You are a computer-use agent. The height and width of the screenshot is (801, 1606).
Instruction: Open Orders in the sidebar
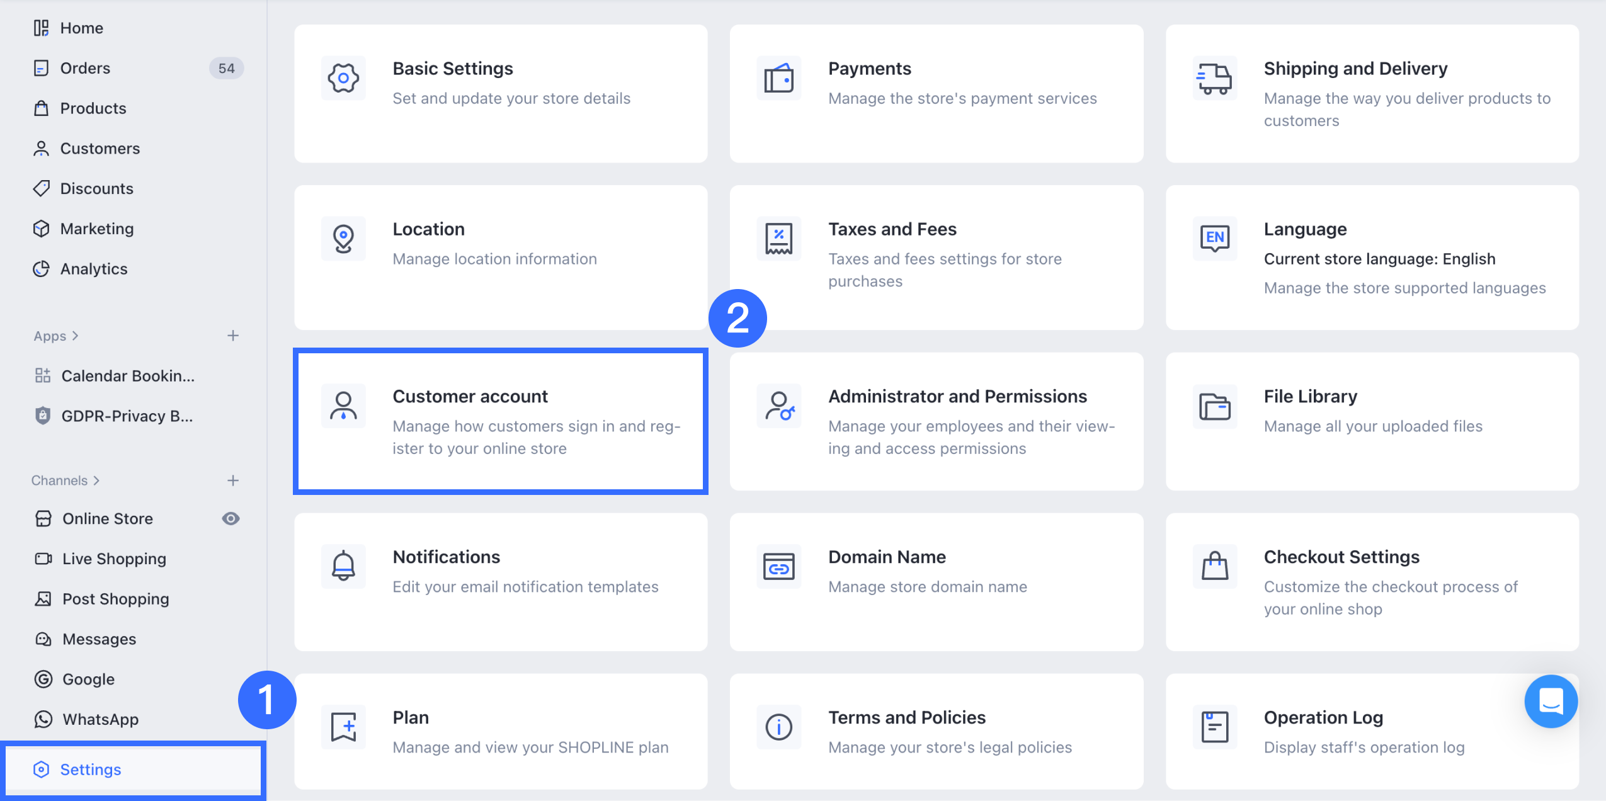[85, 68]
